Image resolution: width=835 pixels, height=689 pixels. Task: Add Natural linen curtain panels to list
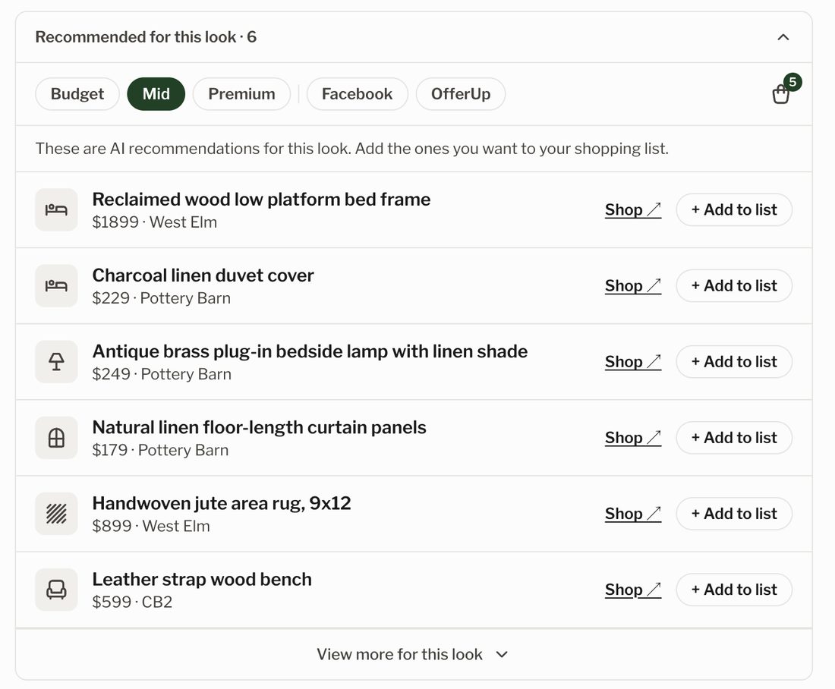tap(734, 438)
